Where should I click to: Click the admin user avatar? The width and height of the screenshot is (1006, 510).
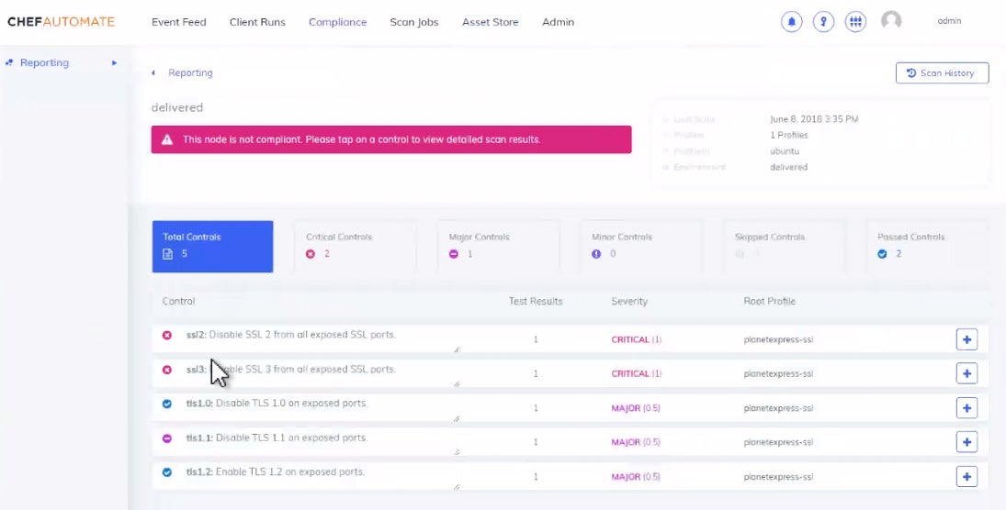pos(891,20)
